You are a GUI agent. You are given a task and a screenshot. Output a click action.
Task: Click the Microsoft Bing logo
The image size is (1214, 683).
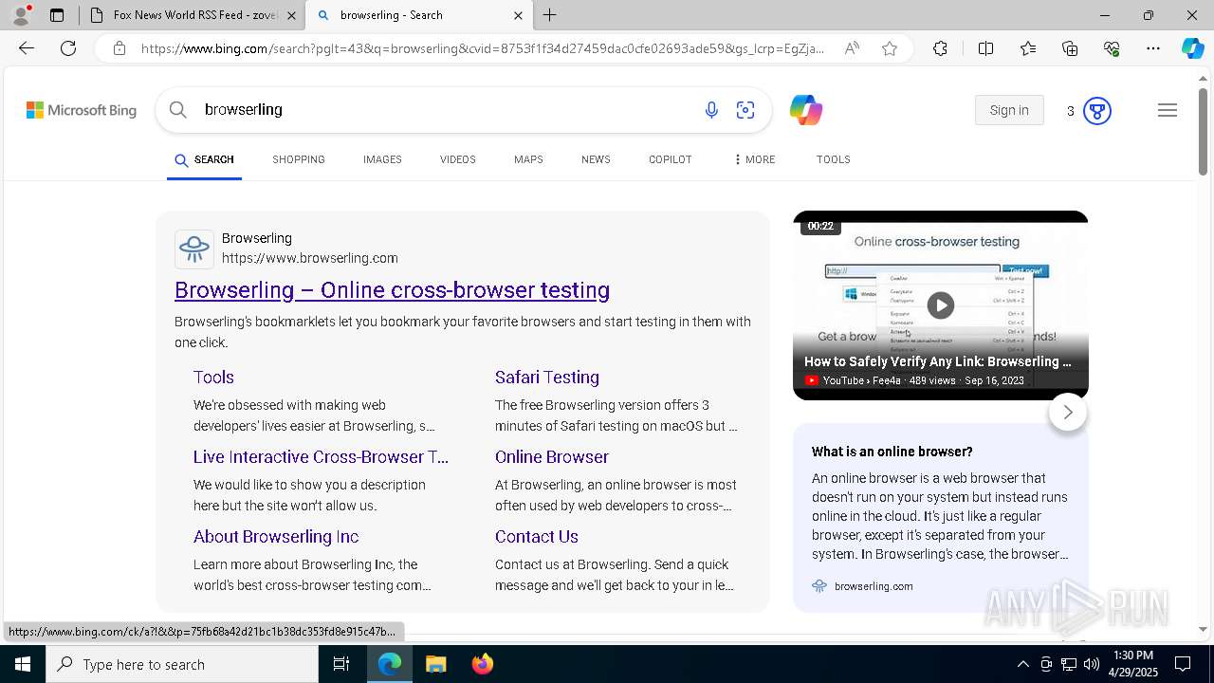point(82,110)
